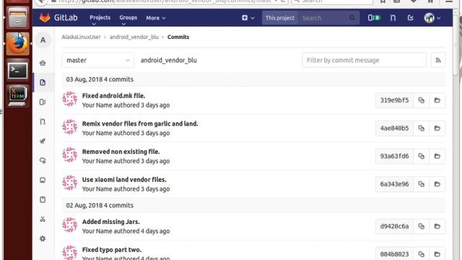Expand the More dropdown
This screenshot has height=260, width=462.
point(156,18)
